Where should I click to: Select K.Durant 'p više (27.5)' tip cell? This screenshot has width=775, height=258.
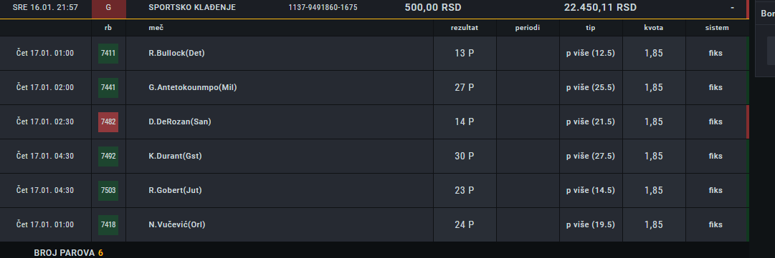tap(591, 156)
